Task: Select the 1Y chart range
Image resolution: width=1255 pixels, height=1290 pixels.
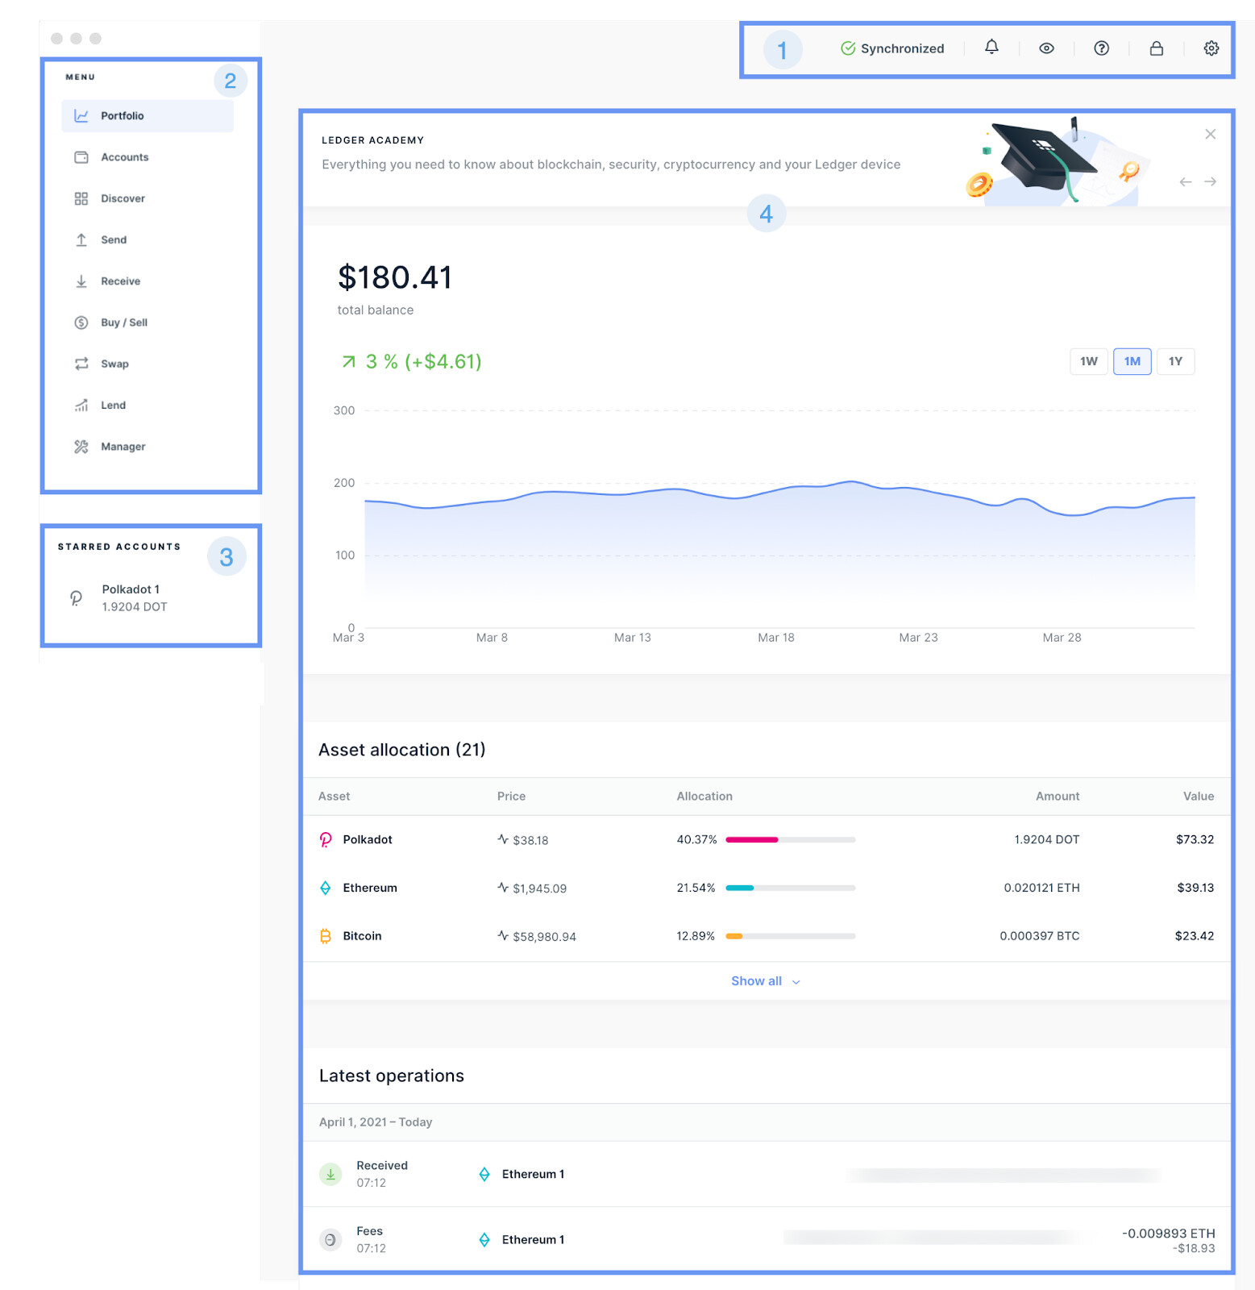Action: click(x=1175, y=361)
